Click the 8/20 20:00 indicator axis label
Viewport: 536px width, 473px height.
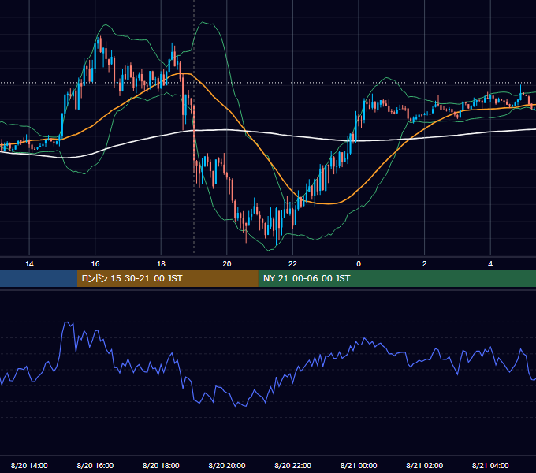[227, 465]
